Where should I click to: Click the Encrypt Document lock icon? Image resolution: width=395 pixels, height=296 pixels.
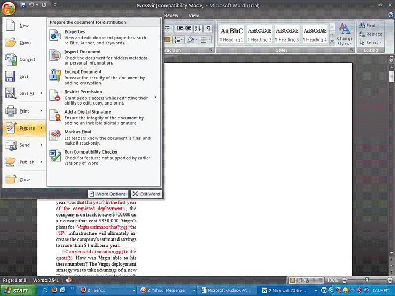pos(55,75)
